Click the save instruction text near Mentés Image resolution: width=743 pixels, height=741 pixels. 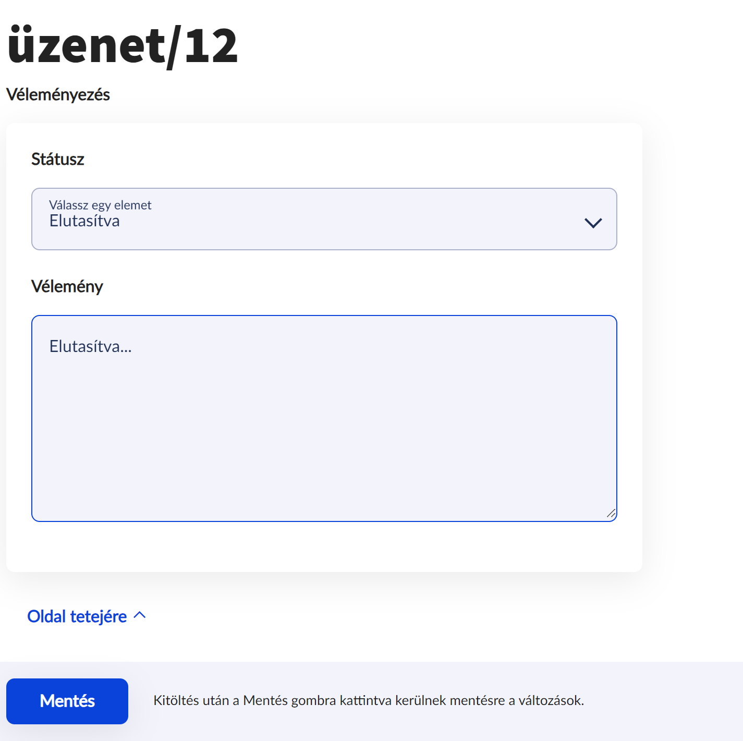coord(370,701)
